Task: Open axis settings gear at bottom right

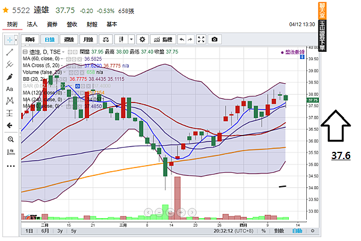Action: [313, 231]
